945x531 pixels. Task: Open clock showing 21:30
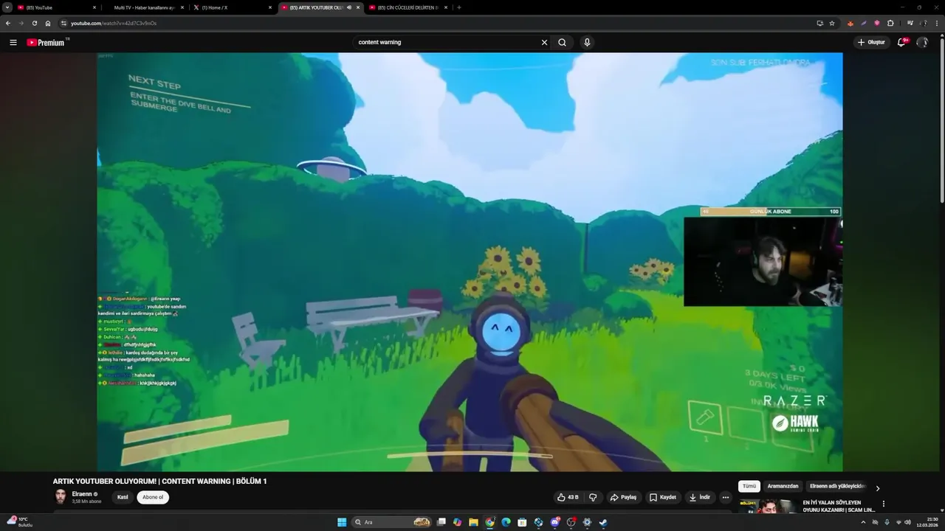coord(927,522)
